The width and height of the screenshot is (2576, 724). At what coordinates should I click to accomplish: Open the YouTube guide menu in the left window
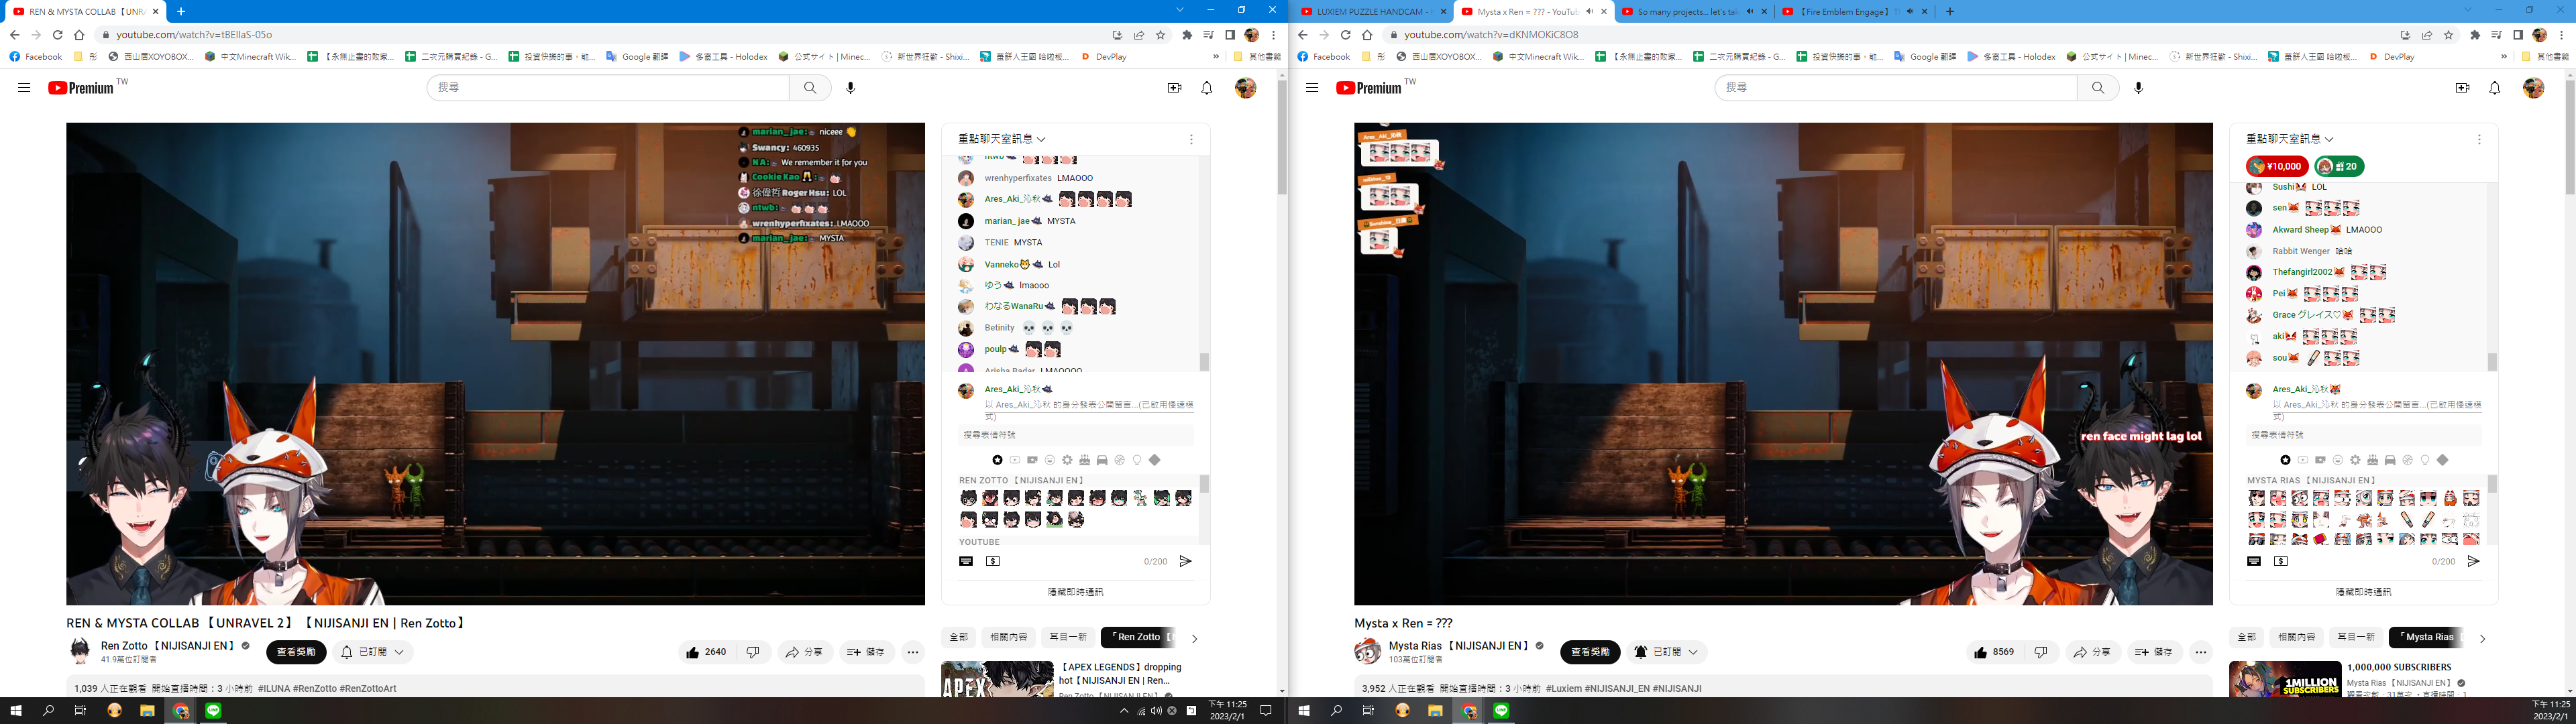click(24, 88)
